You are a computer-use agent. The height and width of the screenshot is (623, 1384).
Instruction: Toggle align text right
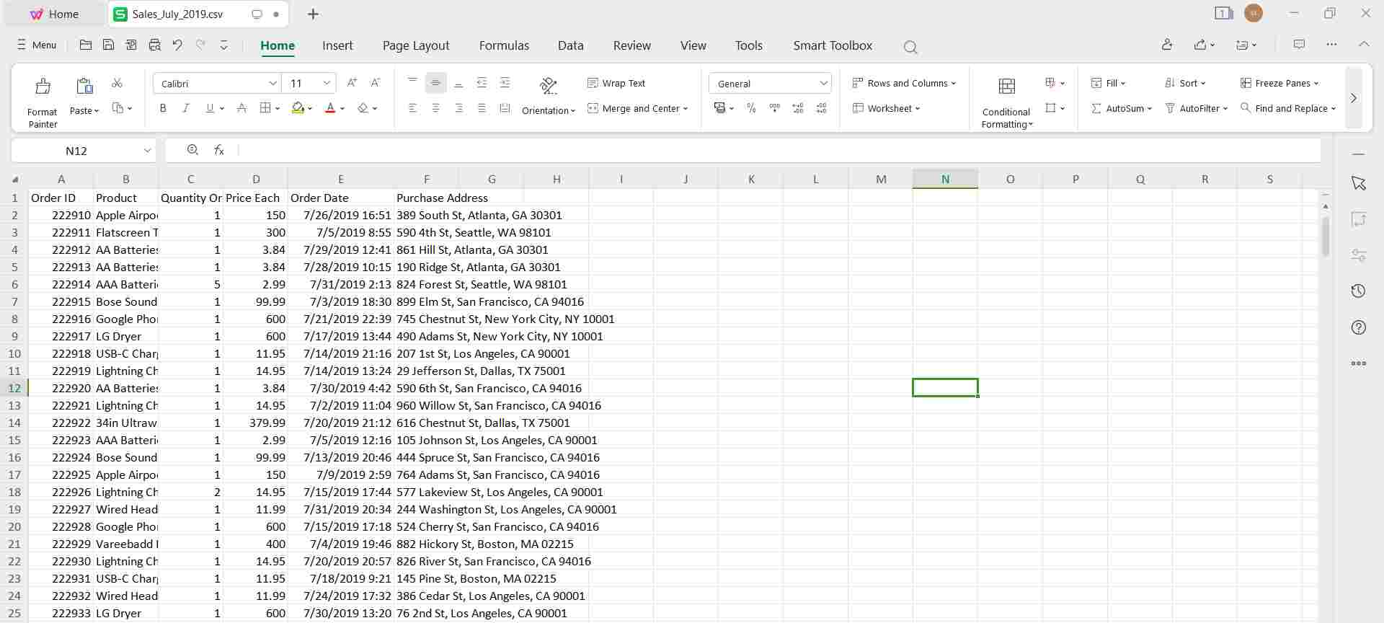pyautogui.click(x=458, y=108)
